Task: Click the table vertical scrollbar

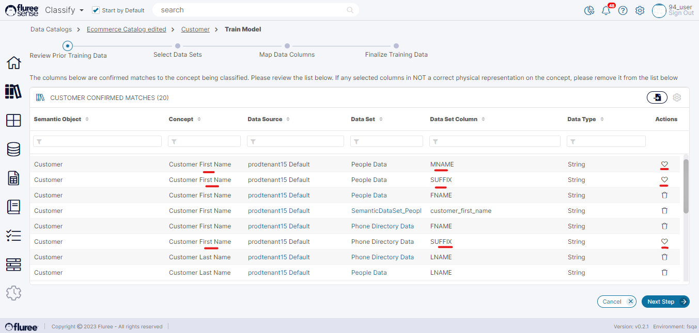Action: [x=686, y=186]
